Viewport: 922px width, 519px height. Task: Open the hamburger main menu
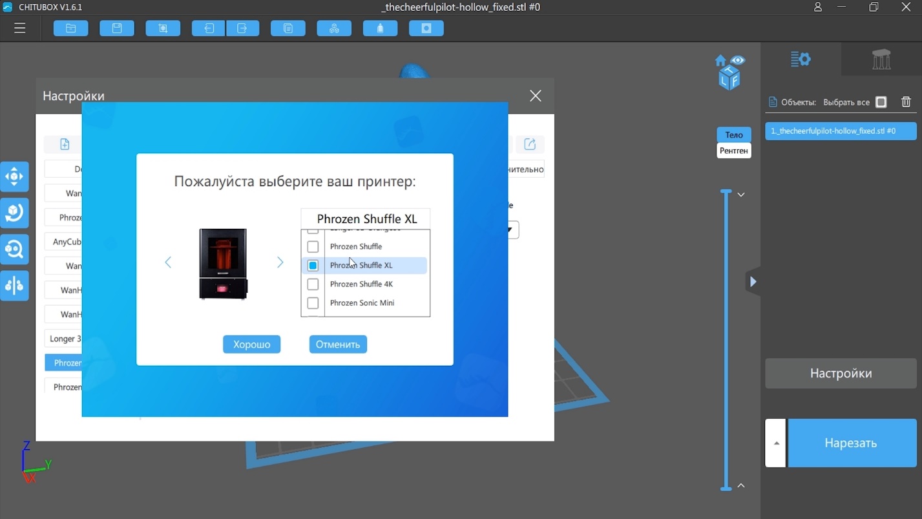20,28
